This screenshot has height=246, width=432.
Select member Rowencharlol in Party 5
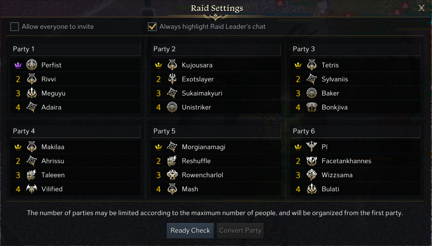202,175
